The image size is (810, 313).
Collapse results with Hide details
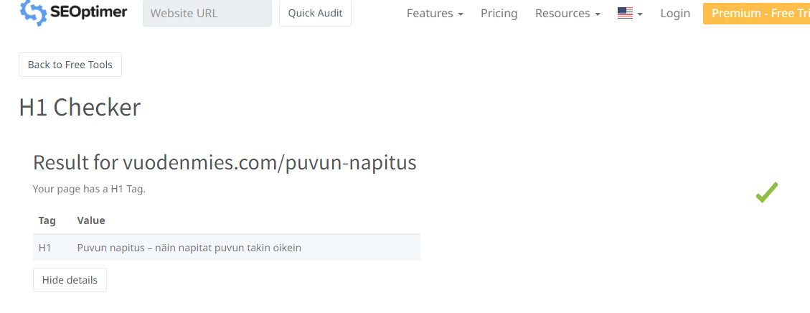(x=70, y=280)
